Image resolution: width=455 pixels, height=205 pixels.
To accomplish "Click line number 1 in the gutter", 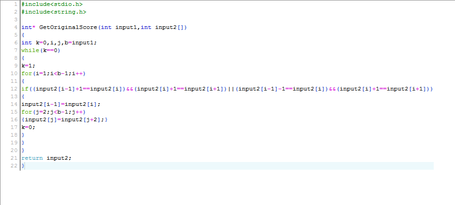I will click(x=16, y=4).
